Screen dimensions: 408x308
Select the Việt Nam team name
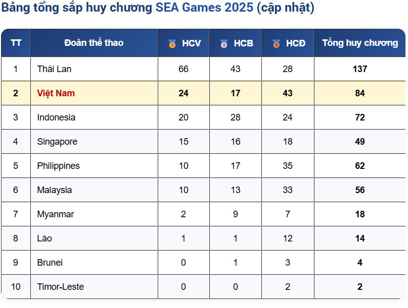pyautogui.click(x=56, y=93)
